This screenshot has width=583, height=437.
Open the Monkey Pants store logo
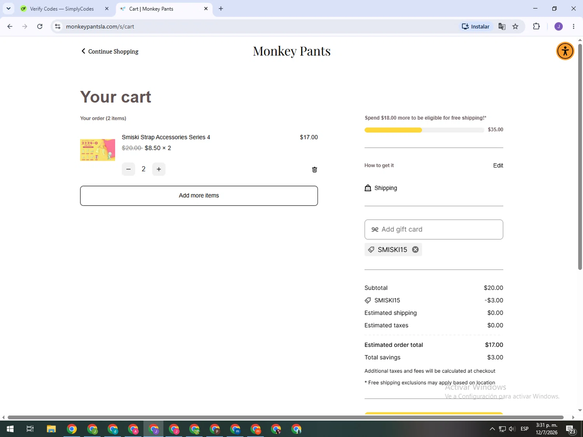pos(291,51)
